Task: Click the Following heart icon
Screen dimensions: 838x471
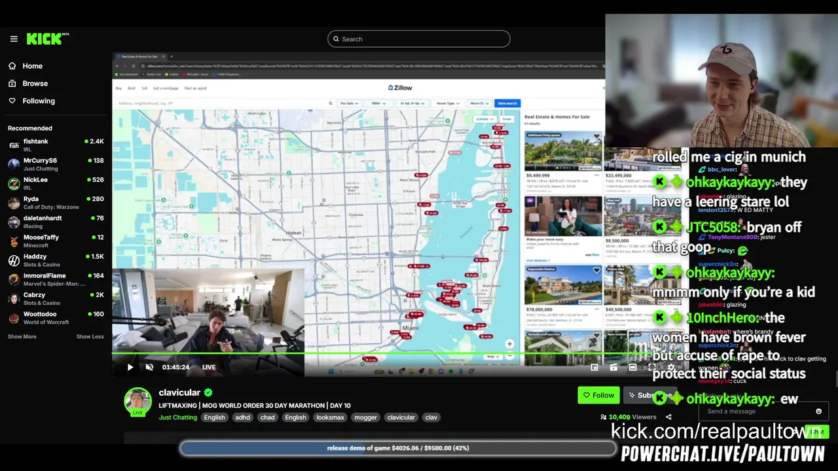Action: 12,101
